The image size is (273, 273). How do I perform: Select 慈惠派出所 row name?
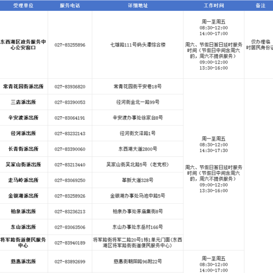pyautogui.click(x=24, y=261)
